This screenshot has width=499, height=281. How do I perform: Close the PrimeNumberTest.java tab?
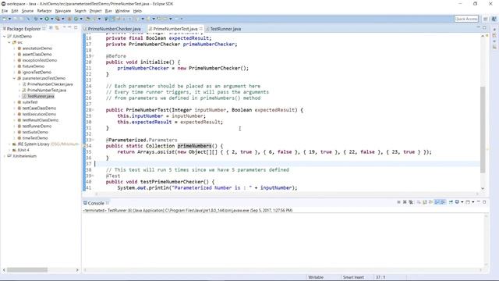pyautogui.click(x=201, y=28)
